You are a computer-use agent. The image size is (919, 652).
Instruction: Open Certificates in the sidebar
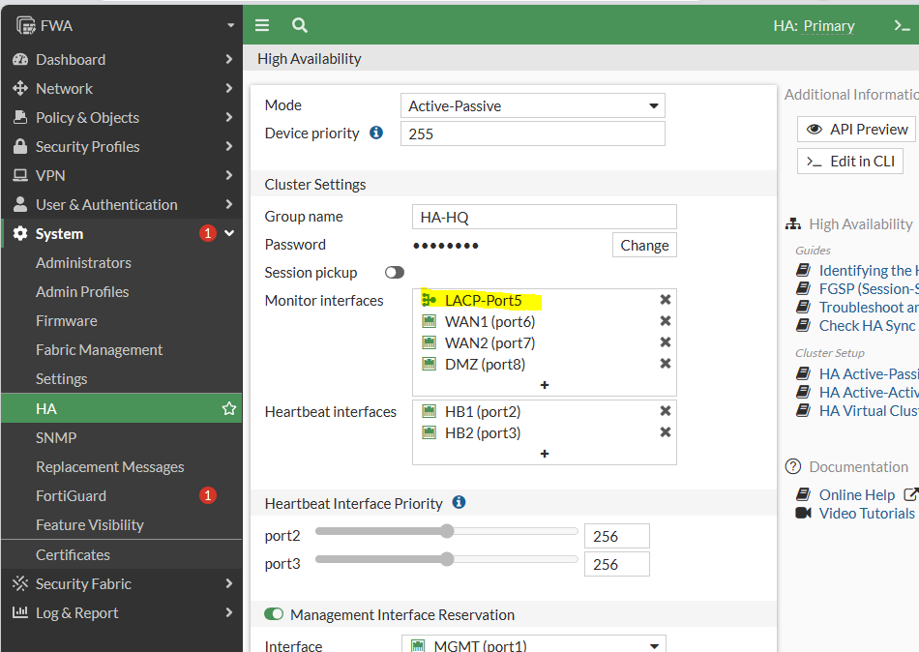[x=73, y=554]
